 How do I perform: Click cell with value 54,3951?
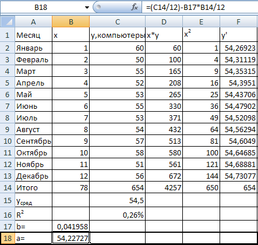[239, 83]
